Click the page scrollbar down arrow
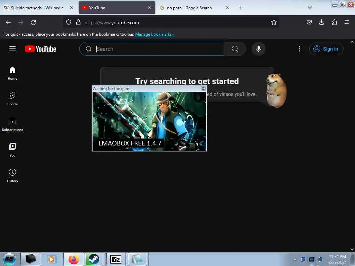 [x=352, y=249]
